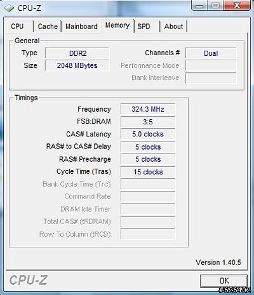Viewport: 254px width, 295px height.
Task: Click the 3:5 FSB:DRAM ratio
Action: (148, 122)
